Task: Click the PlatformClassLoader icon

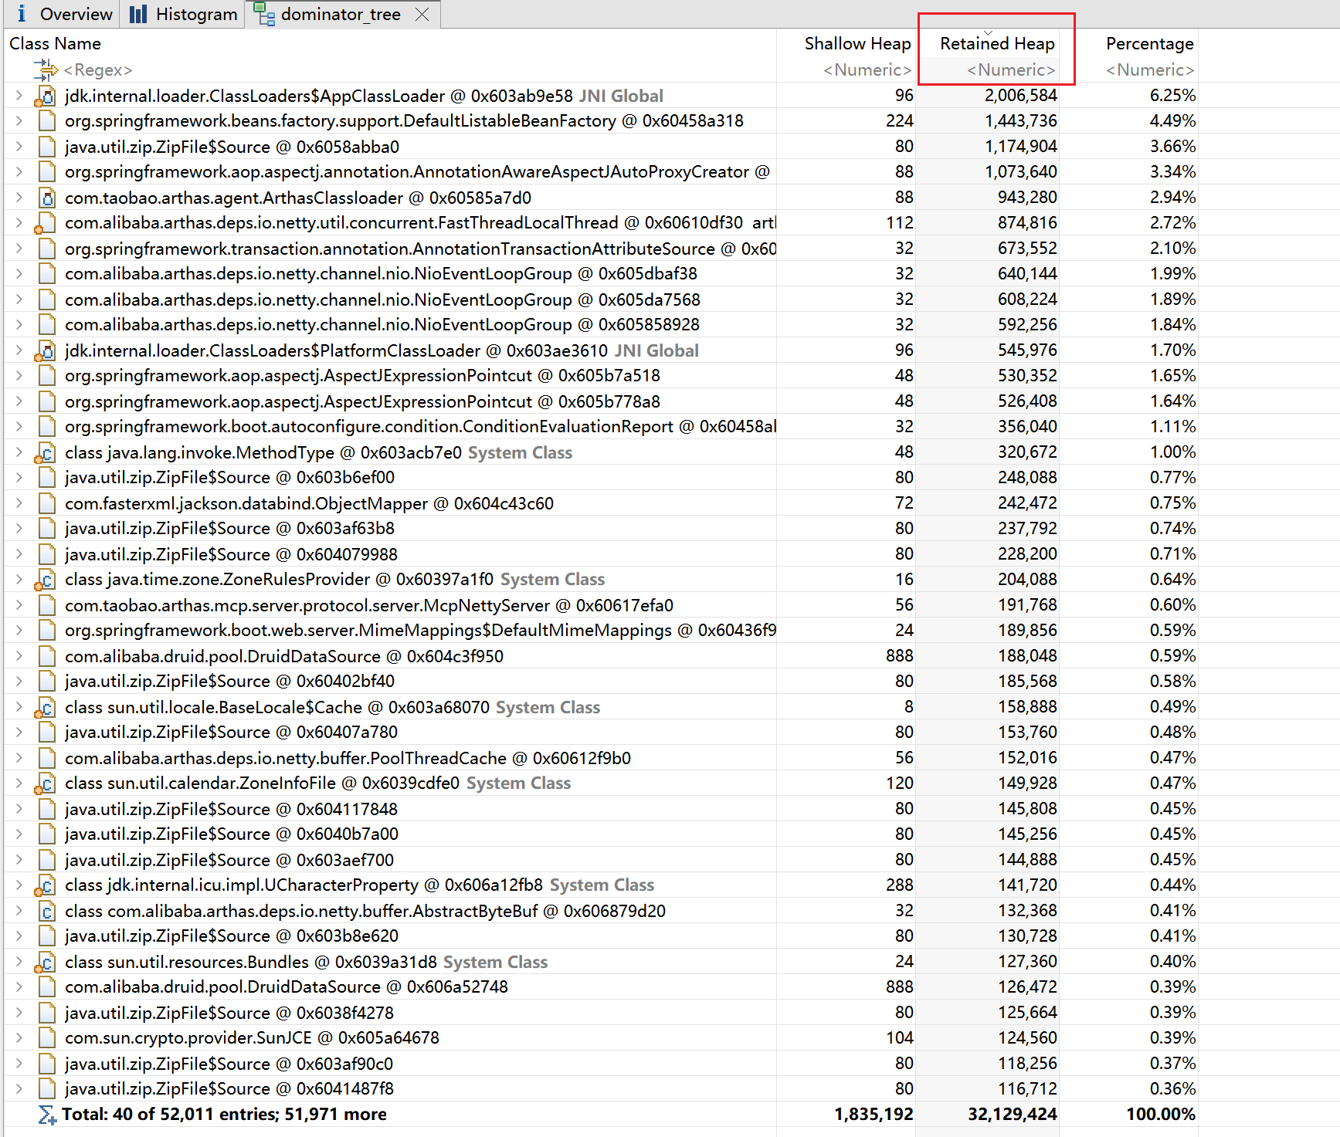Action: [46, 351]
